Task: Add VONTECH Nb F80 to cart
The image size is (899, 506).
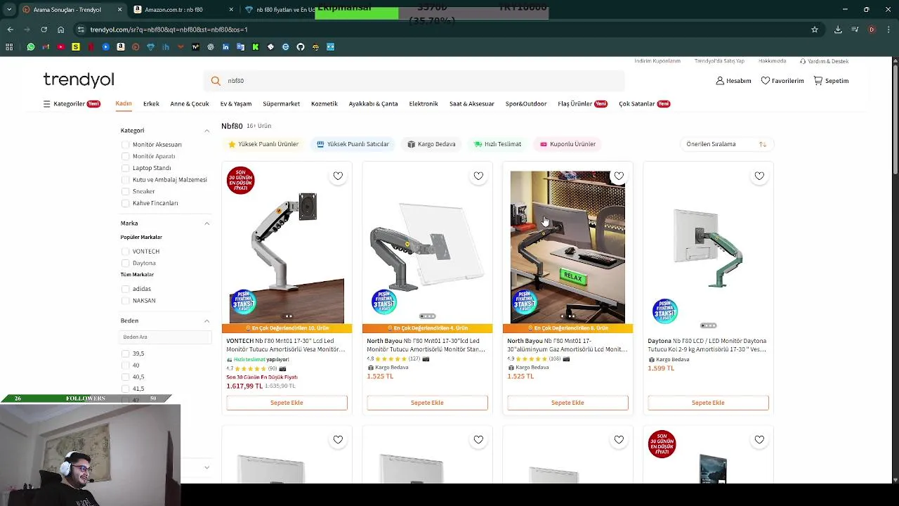Action: pos(287,403)
